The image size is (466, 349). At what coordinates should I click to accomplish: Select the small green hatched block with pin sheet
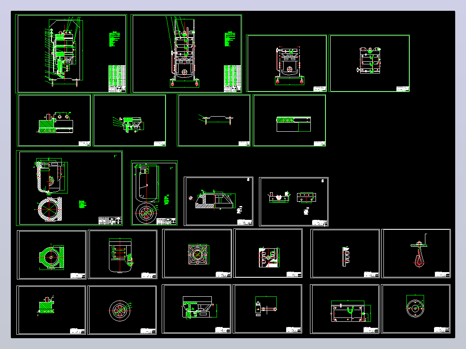51,310
